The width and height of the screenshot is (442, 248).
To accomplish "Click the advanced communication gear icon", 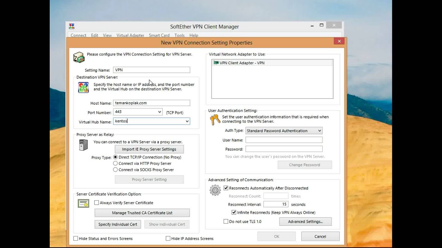I will 215,190.
